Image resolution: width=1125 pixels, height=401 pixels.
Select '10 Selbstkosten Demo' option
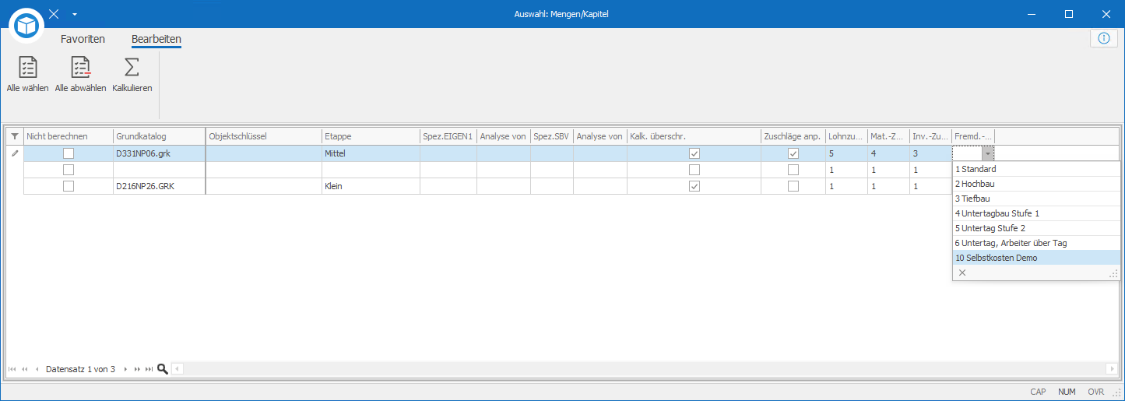[x=1036, y=258]
